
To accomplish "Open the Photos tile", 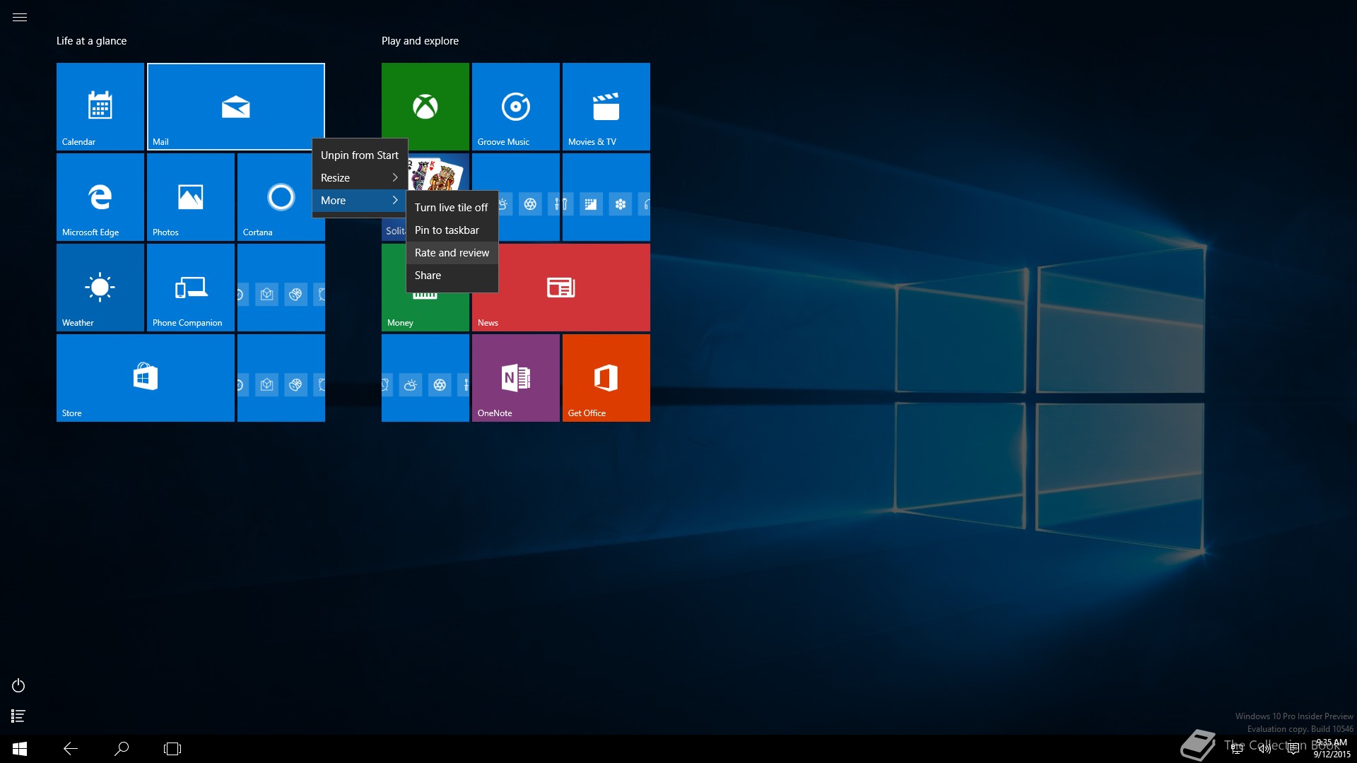I will [191, 197].
